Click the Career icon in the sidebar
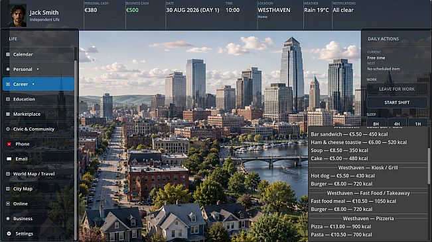The height and width of the screenshot is (242, 432). coord(8,84)
